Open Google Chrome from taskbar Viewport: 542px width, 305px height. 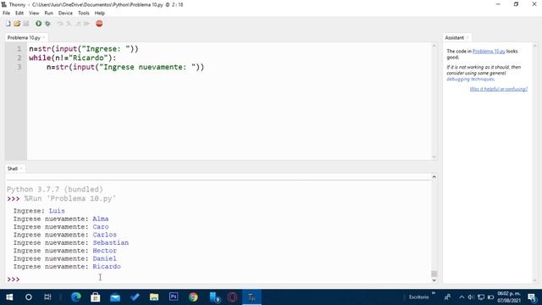(x=193, y=297)
